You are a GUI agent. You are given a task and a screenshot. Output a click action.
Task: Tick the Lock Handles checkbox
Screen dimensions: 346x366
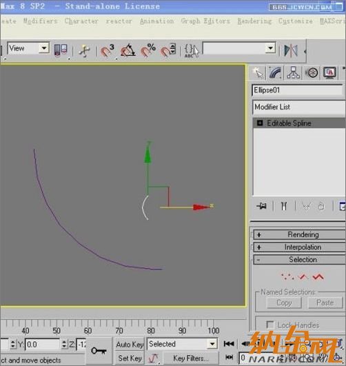click(x=270, y=325)
